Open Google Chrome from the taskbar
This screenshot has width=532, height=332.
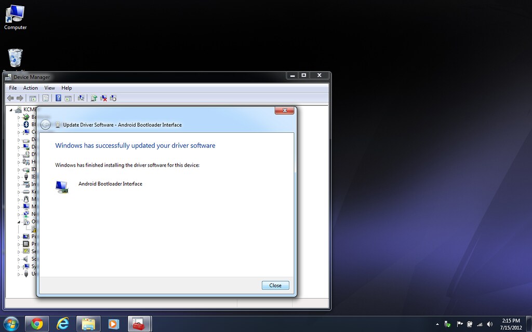[x=37, y=324]
